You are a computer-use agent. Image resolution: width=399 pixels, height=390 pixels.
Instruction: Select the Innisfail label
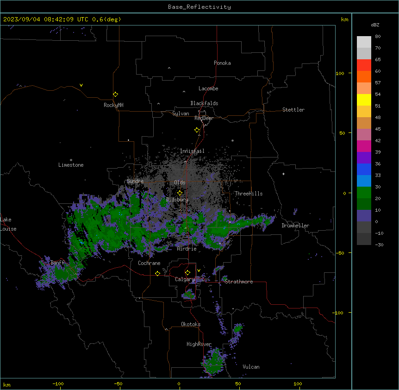click(192, 151)
